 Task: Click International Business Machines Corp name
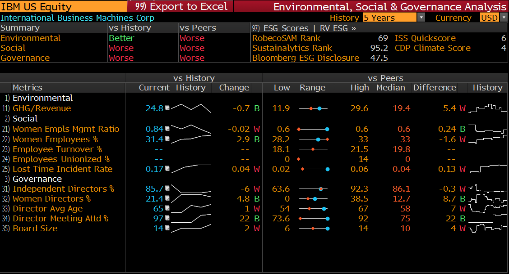coord(77,18)
